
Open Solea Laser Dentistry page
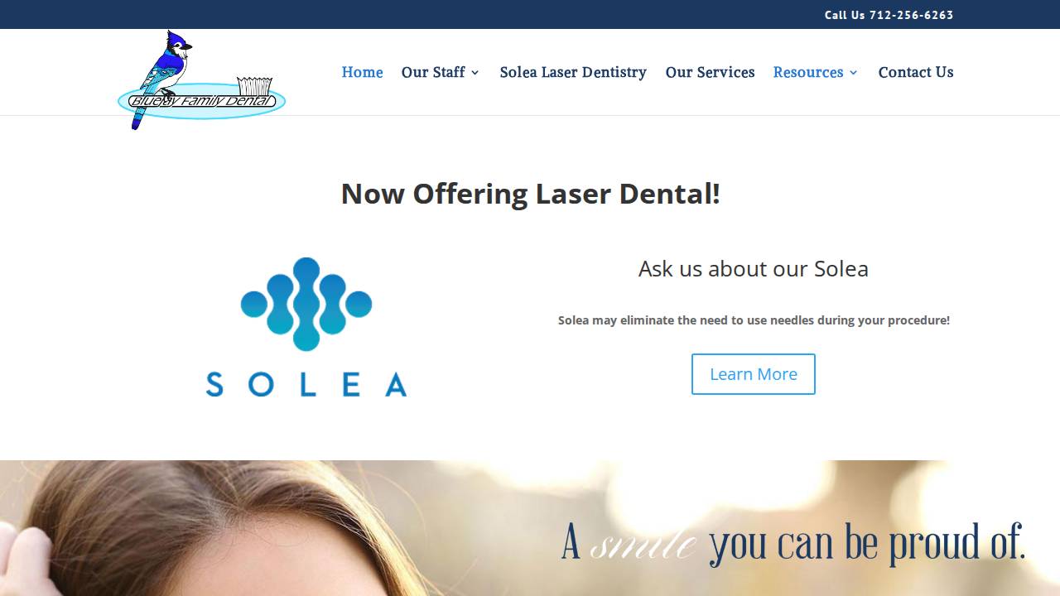tap(573, 72)
